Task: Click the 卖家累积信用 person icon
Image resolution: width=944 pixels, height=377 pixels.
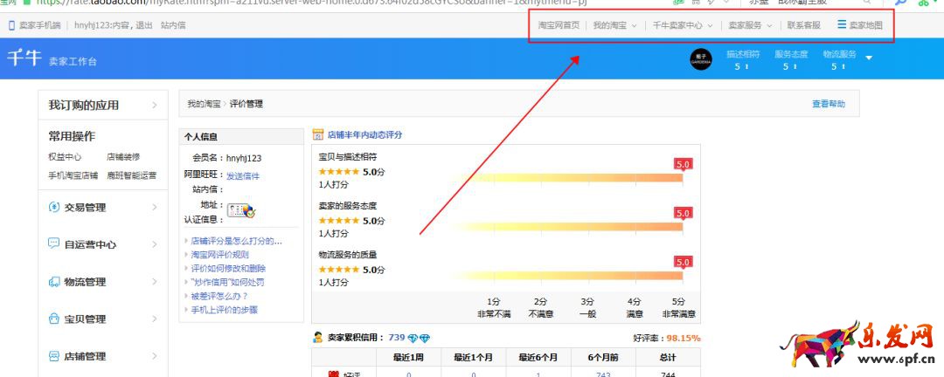Action: pos(318,338)
